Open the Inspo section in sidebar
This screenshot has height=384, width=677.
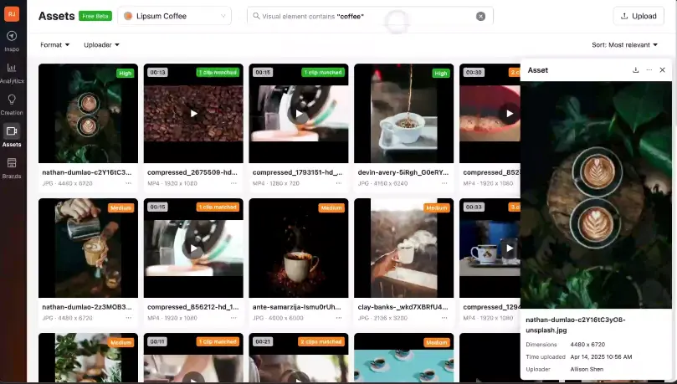pos(12,40)
